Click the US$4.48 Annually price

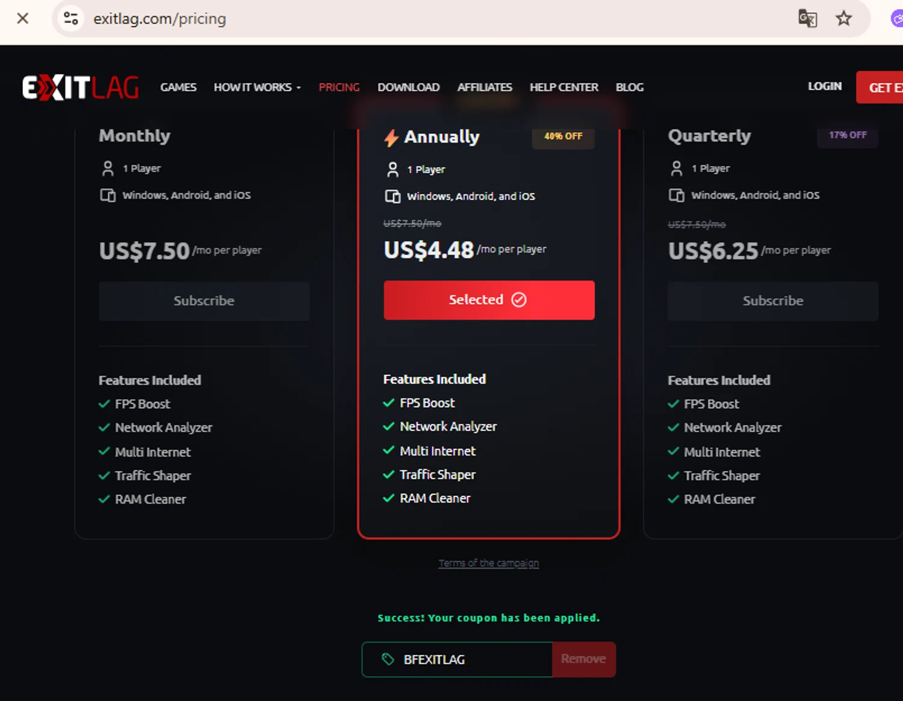coord(429,250)
